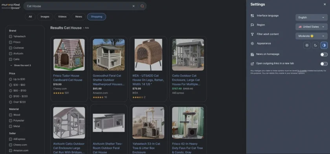The width and height of the screenshot is (330, 154).
Task: Check the Catio brand filter
Action: pyautogui.click(x=11, y=60)
